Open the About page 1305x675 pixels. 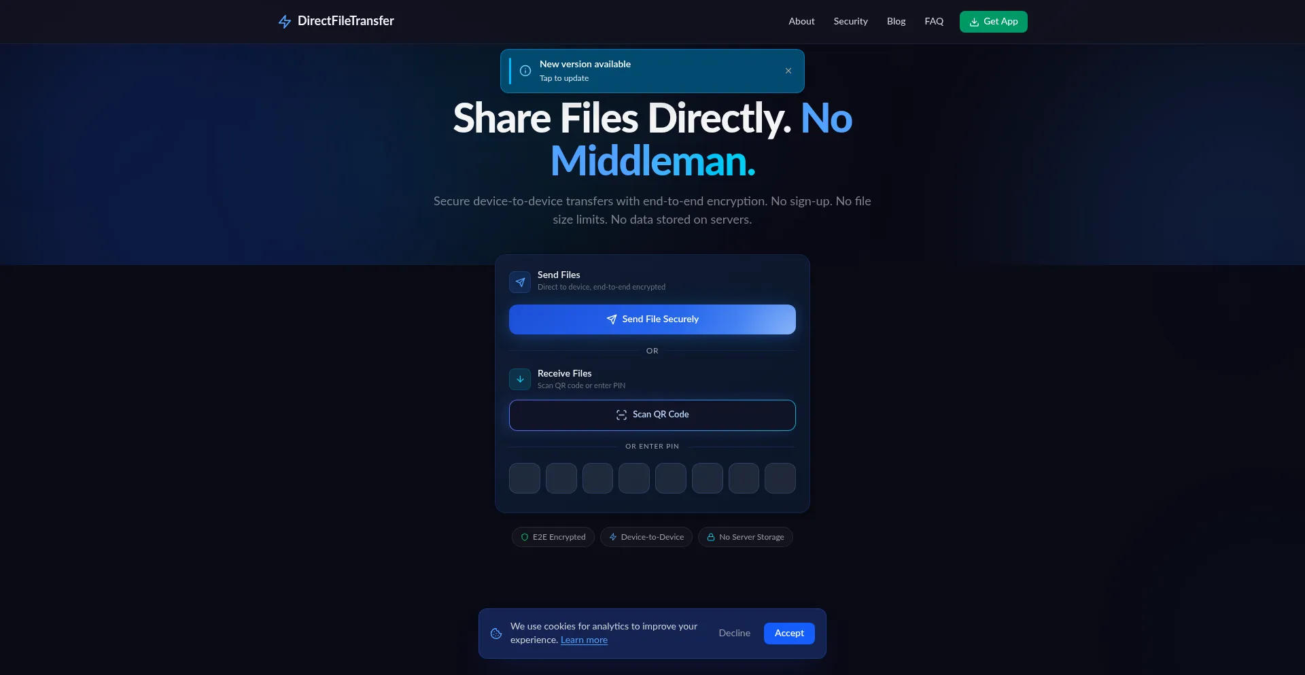pyautogui.click(x=801, y=22)
